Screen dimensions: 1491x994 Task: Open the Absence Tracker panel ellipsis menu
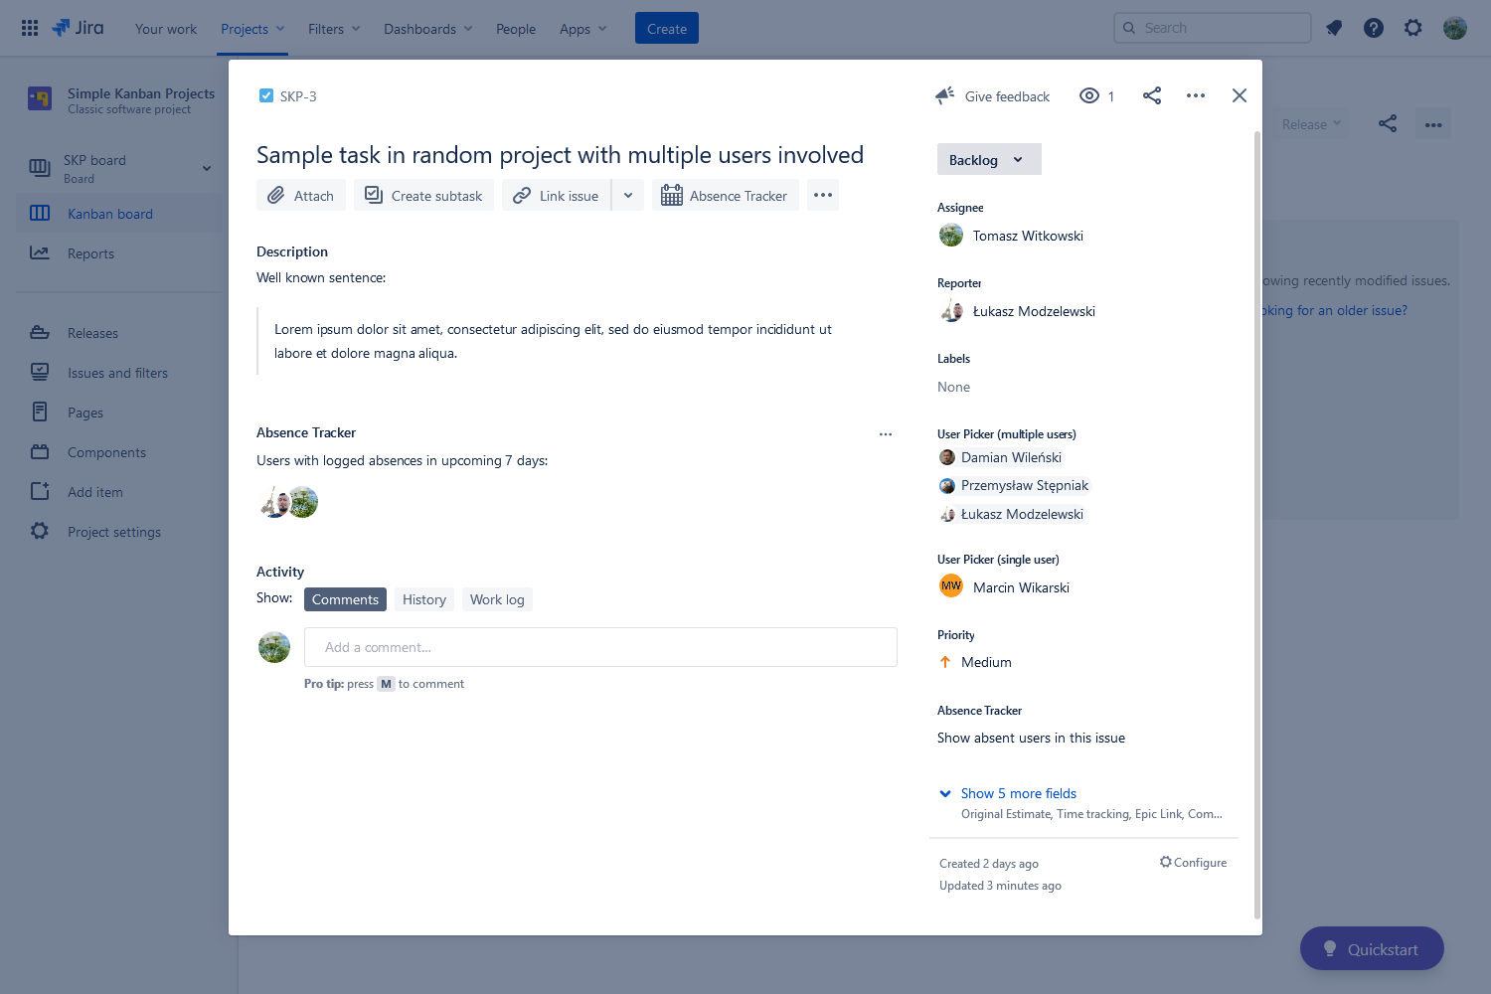[886, 434]
